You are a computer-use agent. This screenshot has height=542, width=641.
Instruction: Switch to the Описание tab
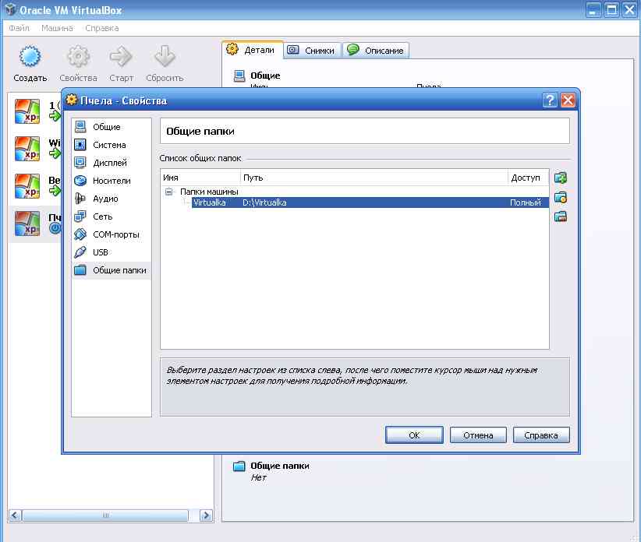(x=376, y=50)
